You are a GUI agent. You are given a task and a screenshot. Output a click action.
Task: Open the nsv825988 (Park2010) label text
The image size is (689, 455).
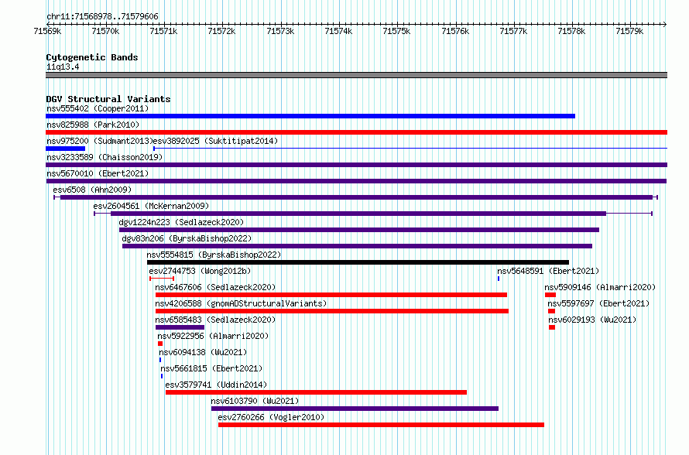tap(93, 125)
